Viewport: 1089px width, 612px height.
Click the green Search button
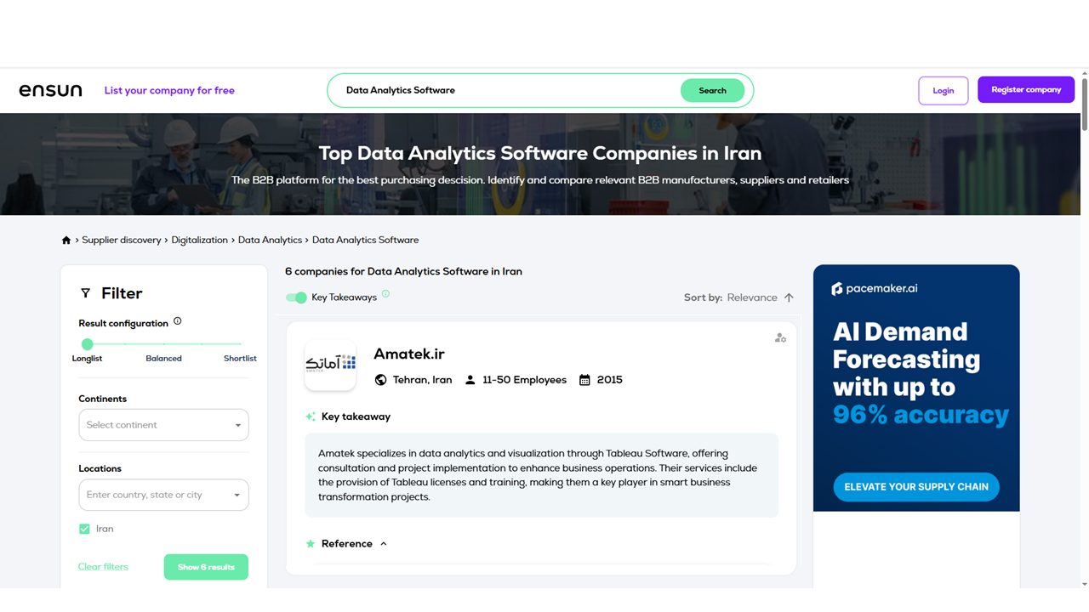click(712, 91)
